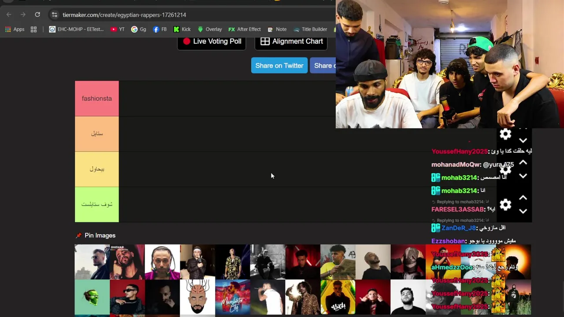Click the browser forward arrow
The image size is (564, 317).
tap(23, 15)
